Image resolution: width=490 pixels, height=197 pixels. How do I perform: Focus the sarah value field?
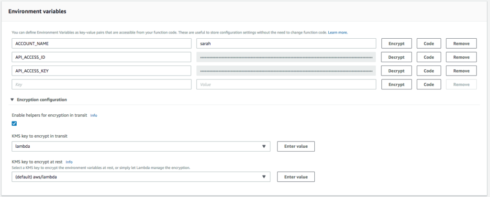pyautogui.click(x=286, y=44)
